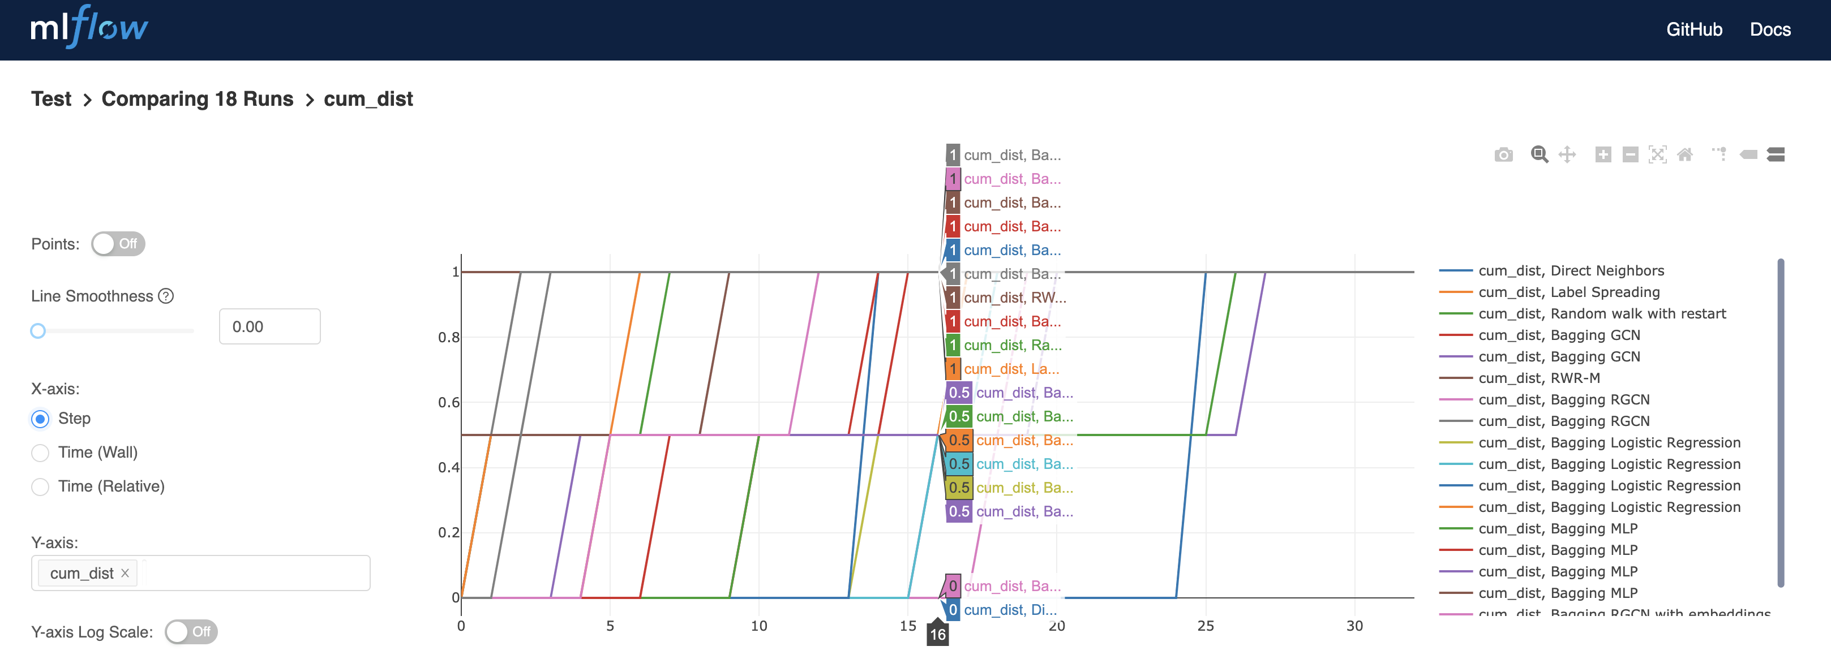Select Time (Relative) radio option
This screenshot has height=672, width=1831.
(41, 486)
